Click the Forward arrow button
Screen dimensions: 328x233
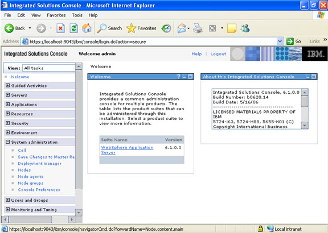click(41, 28)
